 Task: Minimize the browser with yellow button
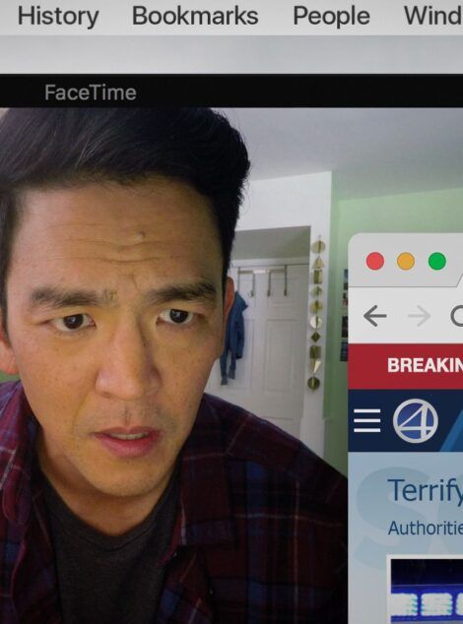tap(406, 261)
